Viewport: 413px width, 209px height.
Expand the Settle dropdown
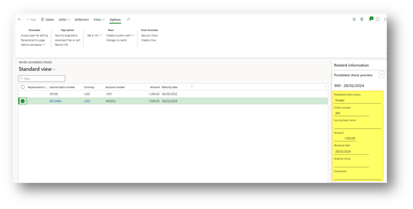click(x=64, y=19)
